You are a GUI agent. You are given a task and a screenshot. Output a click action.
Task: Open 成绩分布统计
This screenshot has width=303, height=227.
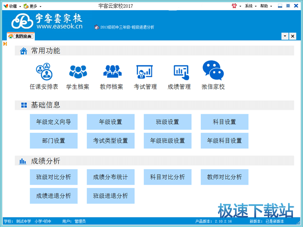pyautogui.click(x=111, y=177)
